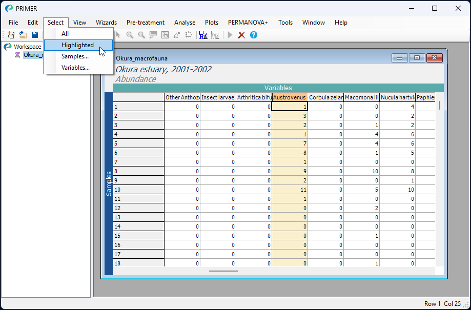Image resolution: width=471 pixels, height=310 pixels.
Task: Click the red X stop icon
Action: click(x=241, y=35)
